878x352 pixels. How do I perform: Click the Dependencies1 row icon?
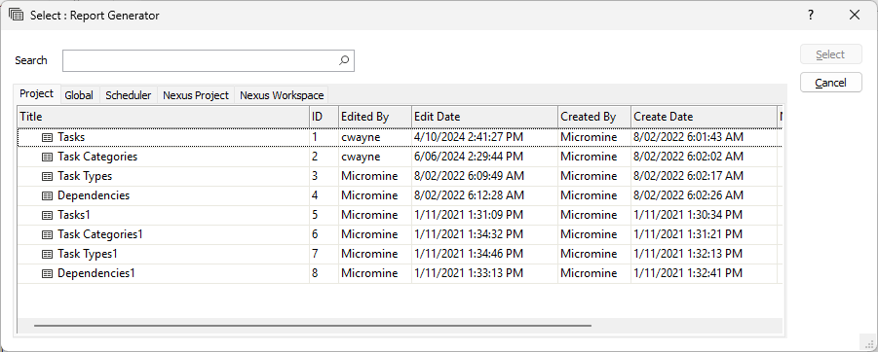(x=47, y=274)
